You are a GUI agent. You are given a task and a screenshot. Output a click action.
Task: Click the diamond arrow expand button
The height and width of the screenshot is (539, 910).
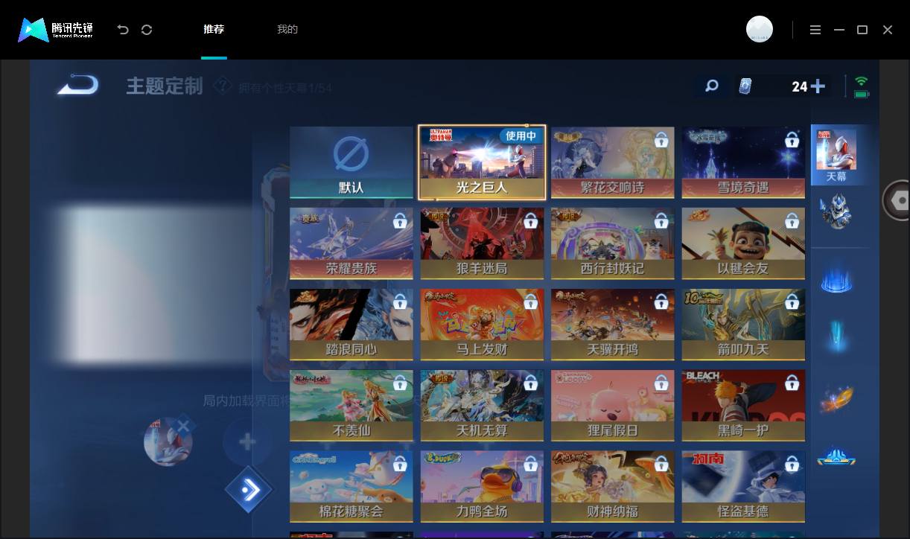[249, 490]
